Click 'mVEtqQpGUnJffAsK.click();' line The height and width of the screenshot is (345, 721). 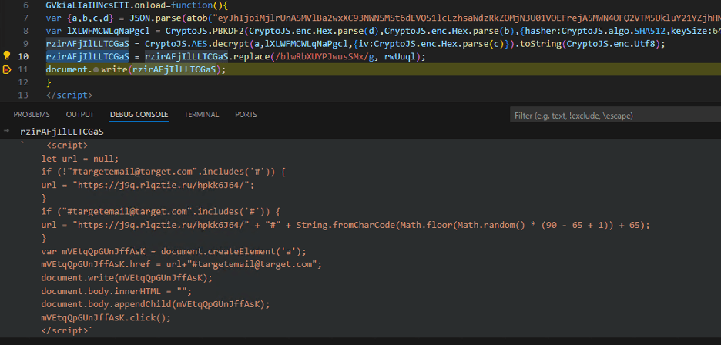[x=106, y=318]
